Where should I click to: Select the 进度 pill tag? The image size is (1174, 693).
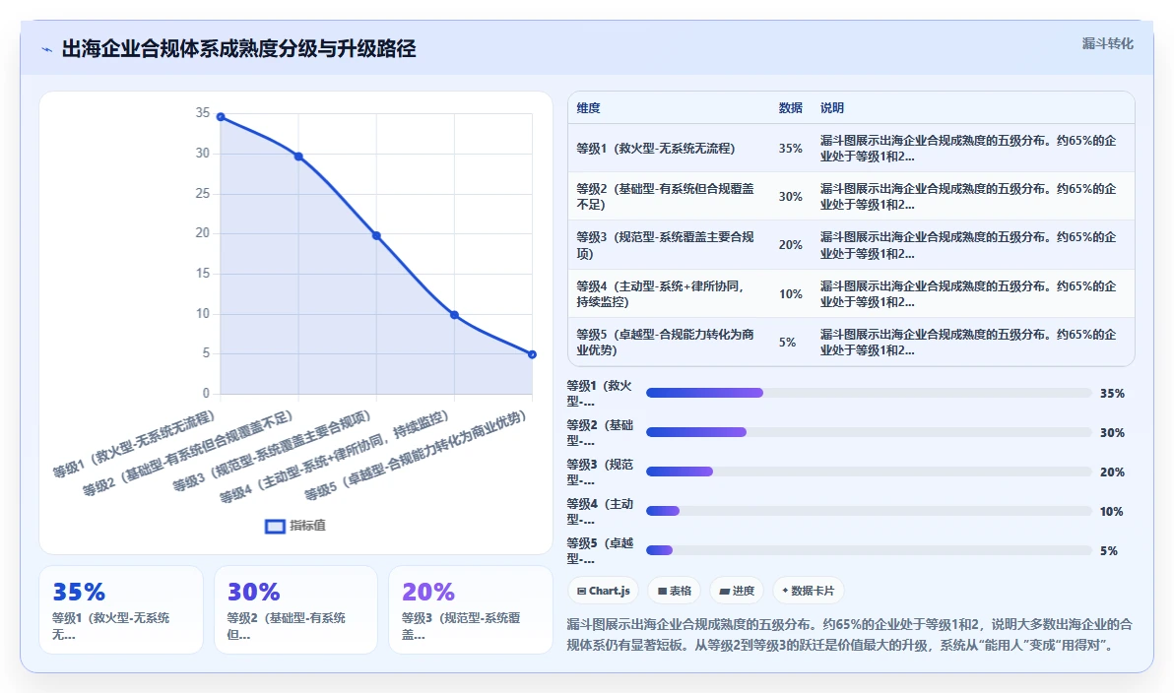tap(737, 591)
